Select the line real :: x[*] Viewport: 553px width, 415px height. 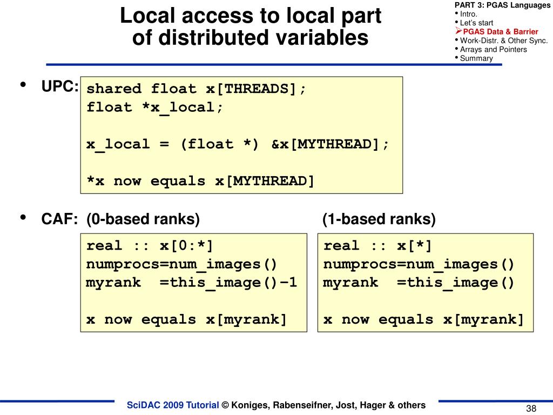[377, 246]
